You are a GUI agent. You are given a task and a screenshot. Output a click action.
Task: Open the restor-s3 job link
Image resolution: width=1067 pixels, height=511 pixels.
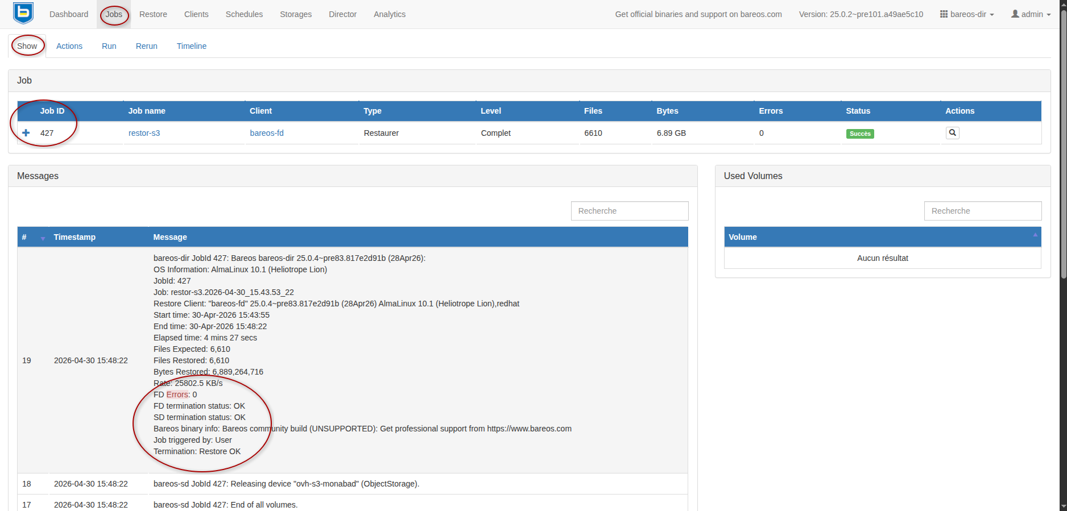[144, 133]
